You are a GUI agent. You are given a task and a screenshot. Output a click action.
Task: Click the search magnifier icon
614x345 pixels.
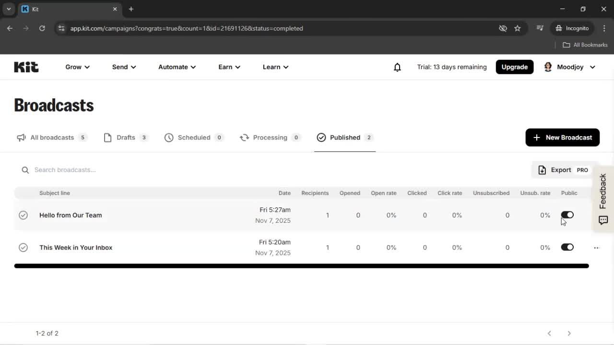click(x=25, y=170)
